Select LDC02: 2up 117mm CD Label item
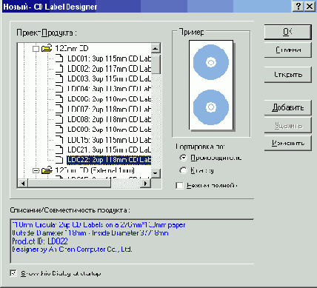This screenshot has width=317, height=288. point(109,69)
